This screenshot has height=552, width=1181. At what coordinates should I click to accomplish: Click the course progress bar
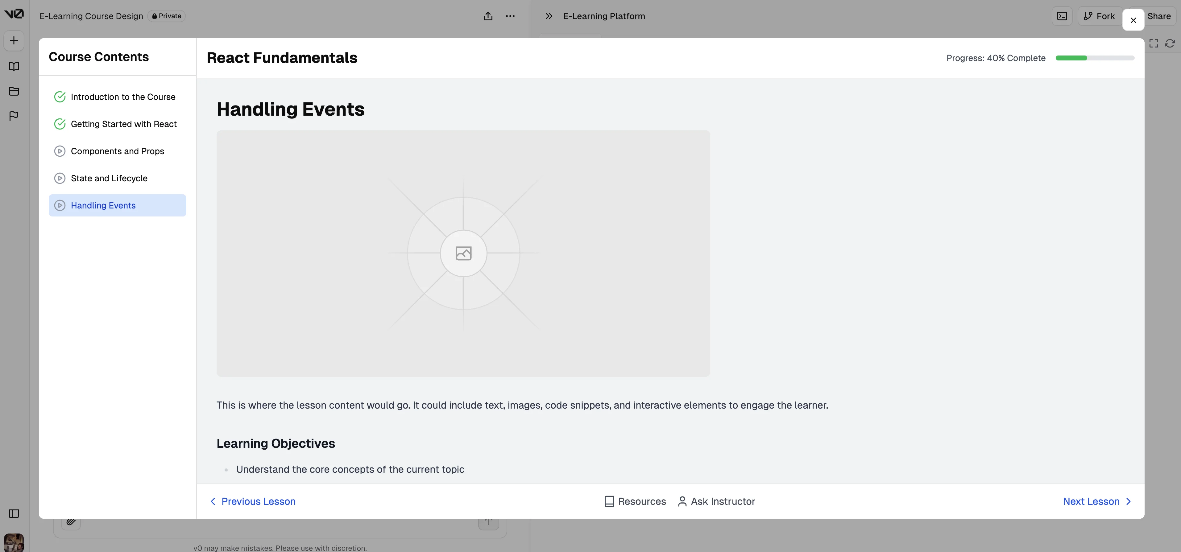(1094, 58)
